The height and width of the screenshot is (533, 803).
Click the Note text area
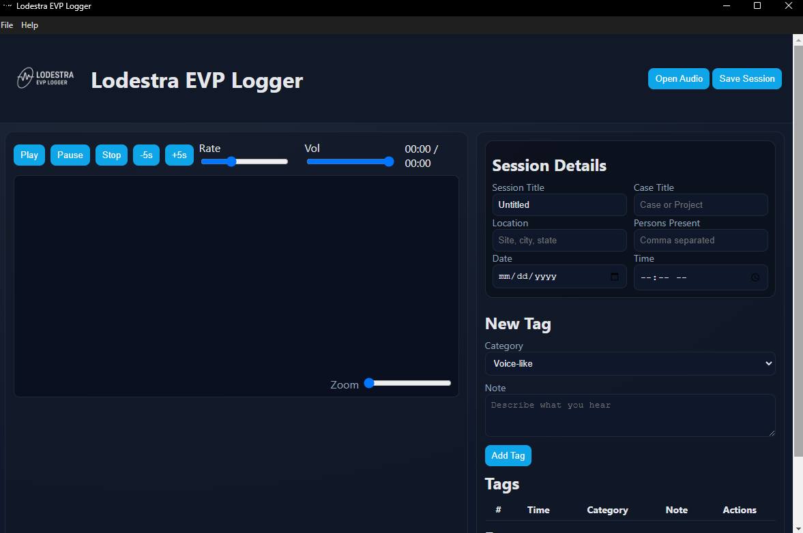(x=630, y=415)
